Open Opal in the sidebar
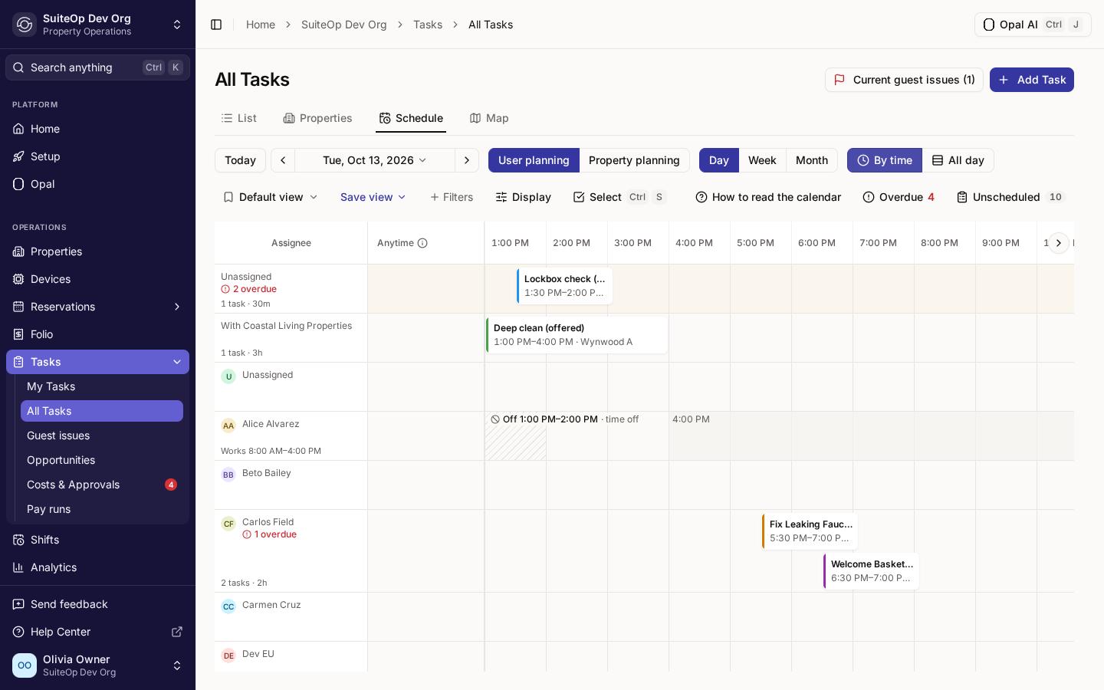 click(97, 184)
